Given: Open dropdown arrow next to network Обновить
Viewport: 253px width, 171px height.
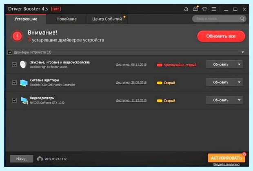Looking at the screenshot, I should click(x=239, y=82).
